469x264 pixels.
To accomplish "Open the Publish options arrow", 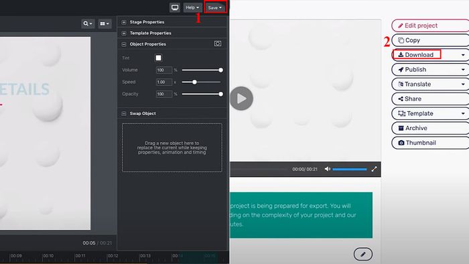I will pyautogui.click(x=463, y=70).
